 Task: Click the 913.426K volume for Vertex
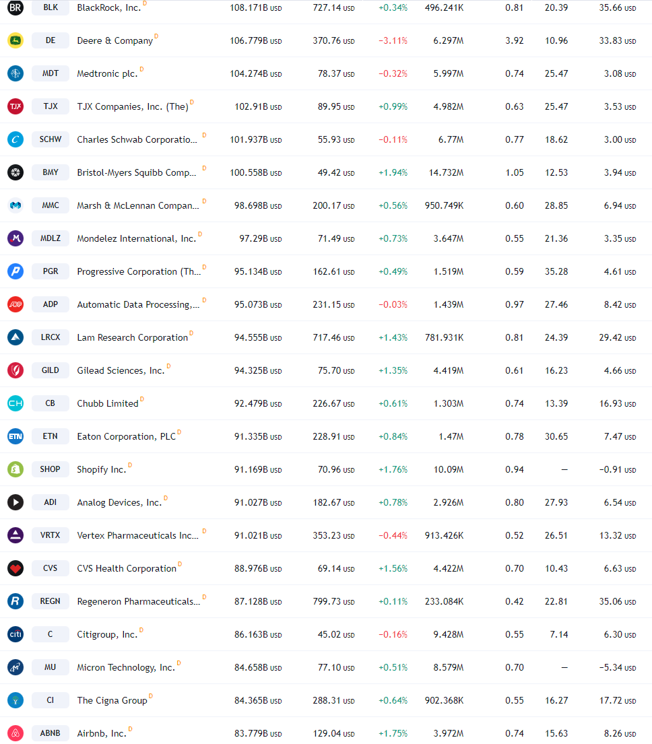(x=444, y=536)
